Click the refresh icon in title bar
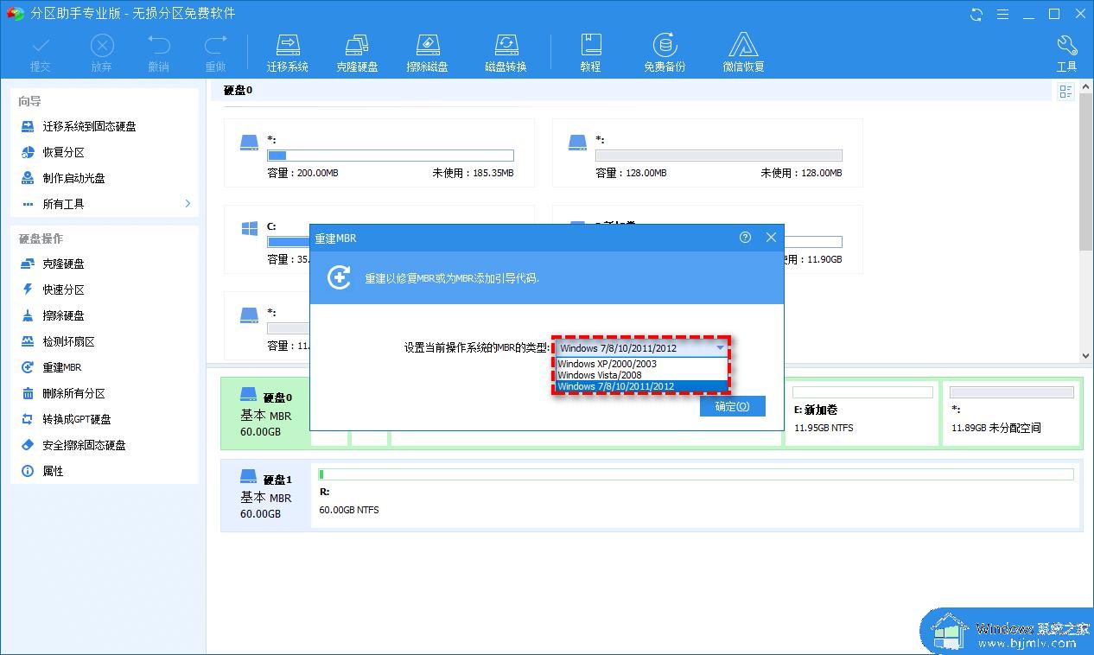Screen dimensions: 1094x655 click(976, 14)
